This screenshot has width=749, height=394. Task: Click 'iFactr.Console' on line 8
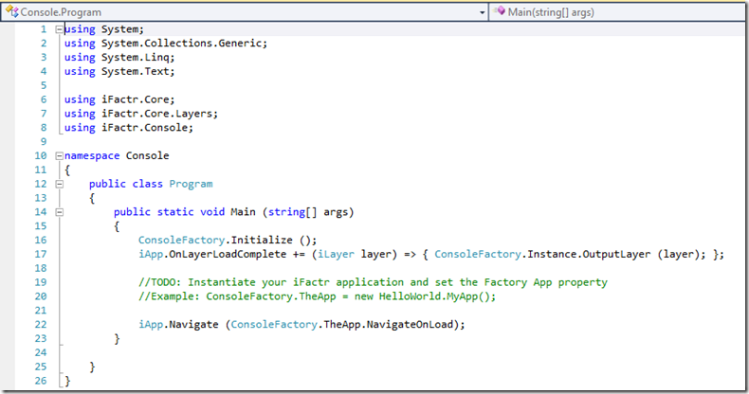[144, 128]
